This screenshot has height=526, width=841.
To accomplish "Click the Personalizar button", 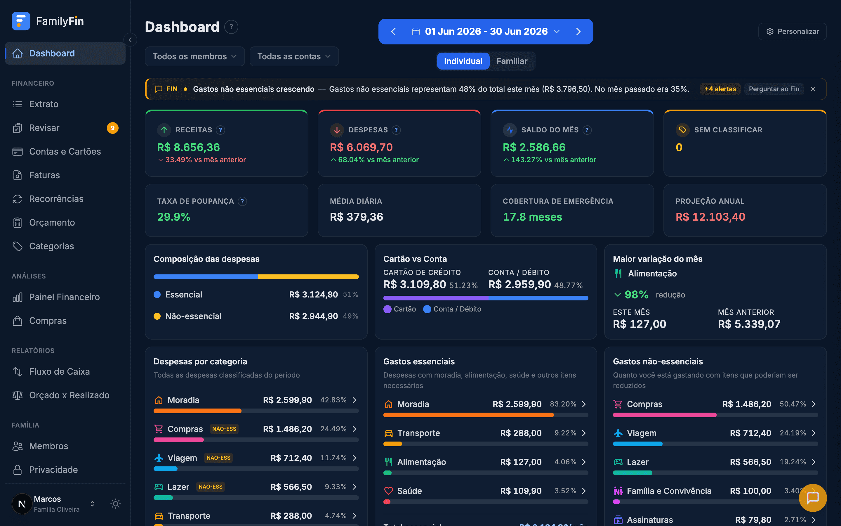I will click(792, 32).
